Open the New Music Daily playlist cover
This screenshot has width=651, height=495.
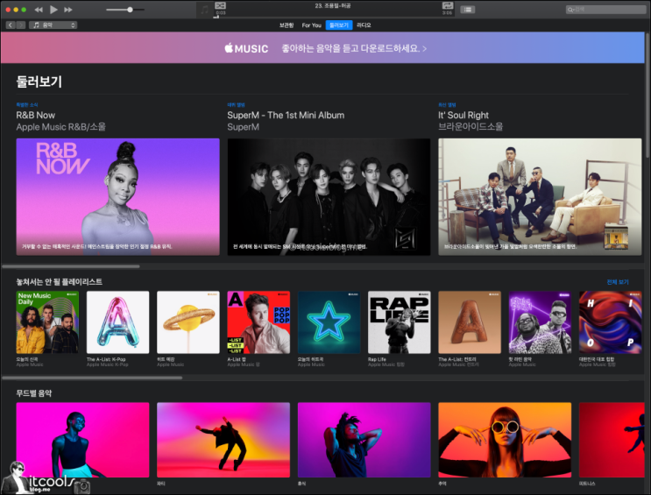(x=47, y=322)
